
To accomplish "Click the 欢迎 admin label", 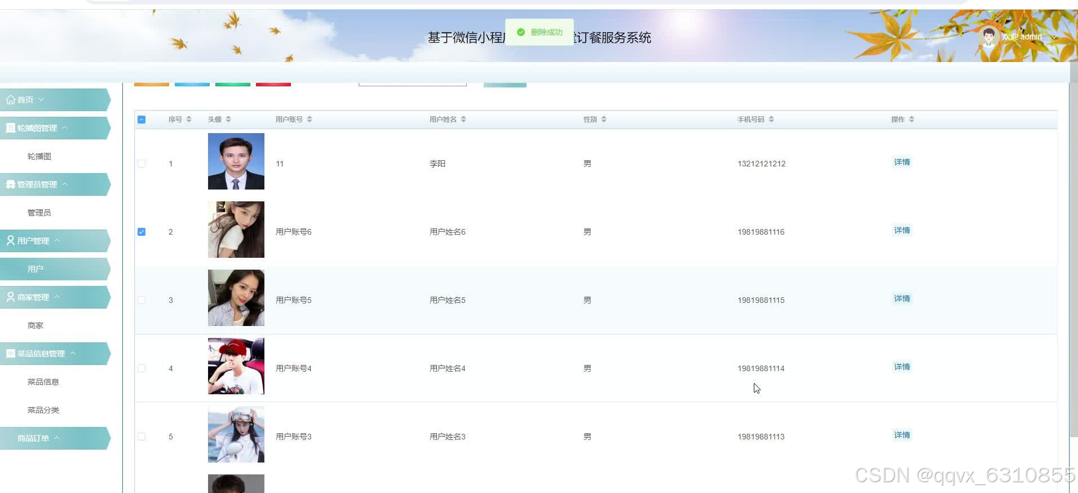I will [1022, 37].
